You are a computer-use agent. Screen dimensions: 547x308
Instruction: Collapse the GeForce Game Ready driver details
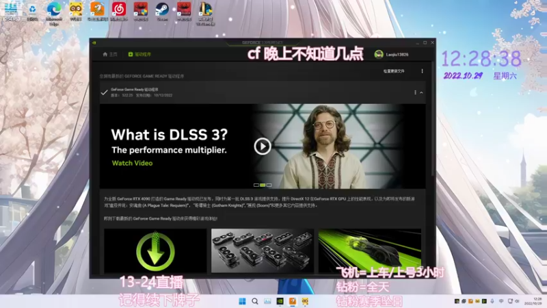pos(421,92)
